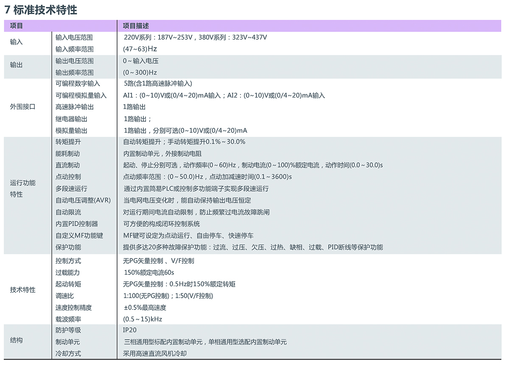This screenshot has height=368, width=509.
Task: 点击 防护等级 IP20 描述单元格
Action: (129, 330)
